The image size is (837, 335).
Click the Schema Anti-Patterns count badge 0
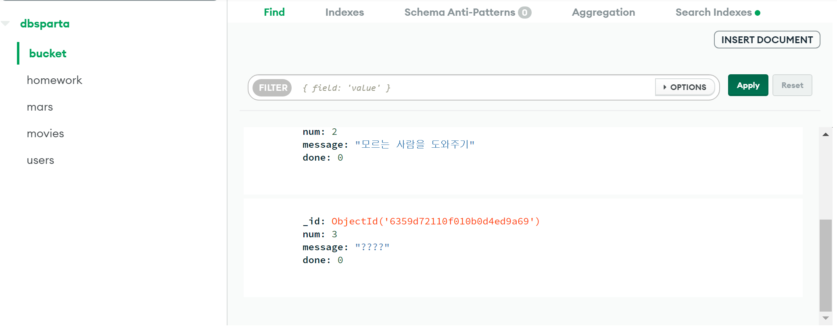(524, 13)
